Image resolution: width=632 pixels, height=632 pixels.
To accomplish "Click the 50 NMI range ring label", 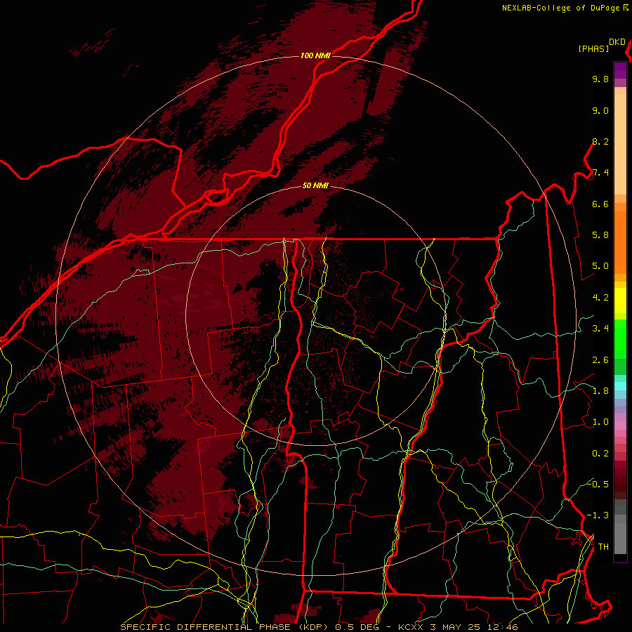I will click(x=315, y=185).
